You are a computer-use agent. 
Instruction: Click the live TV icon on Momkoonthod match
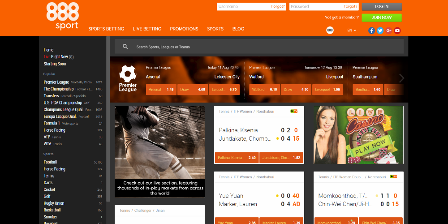click(x=393, y=177)
